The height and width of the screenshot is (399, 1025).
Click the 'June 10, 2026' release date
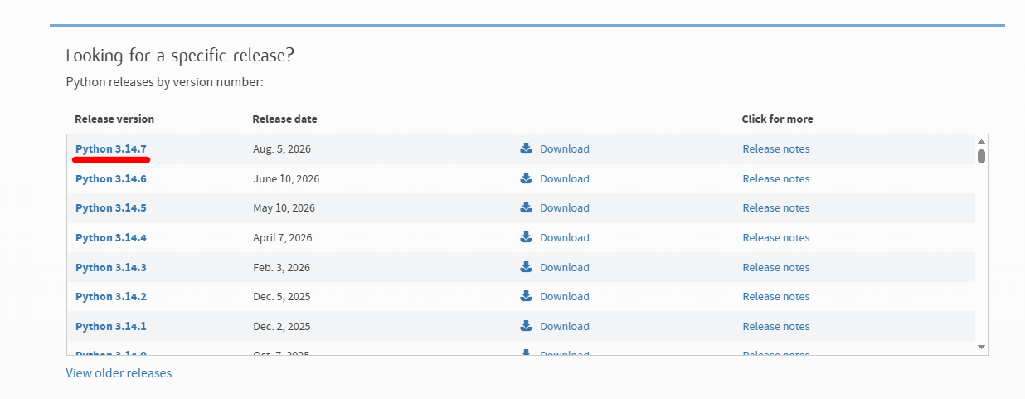click(x=286, y=178)
